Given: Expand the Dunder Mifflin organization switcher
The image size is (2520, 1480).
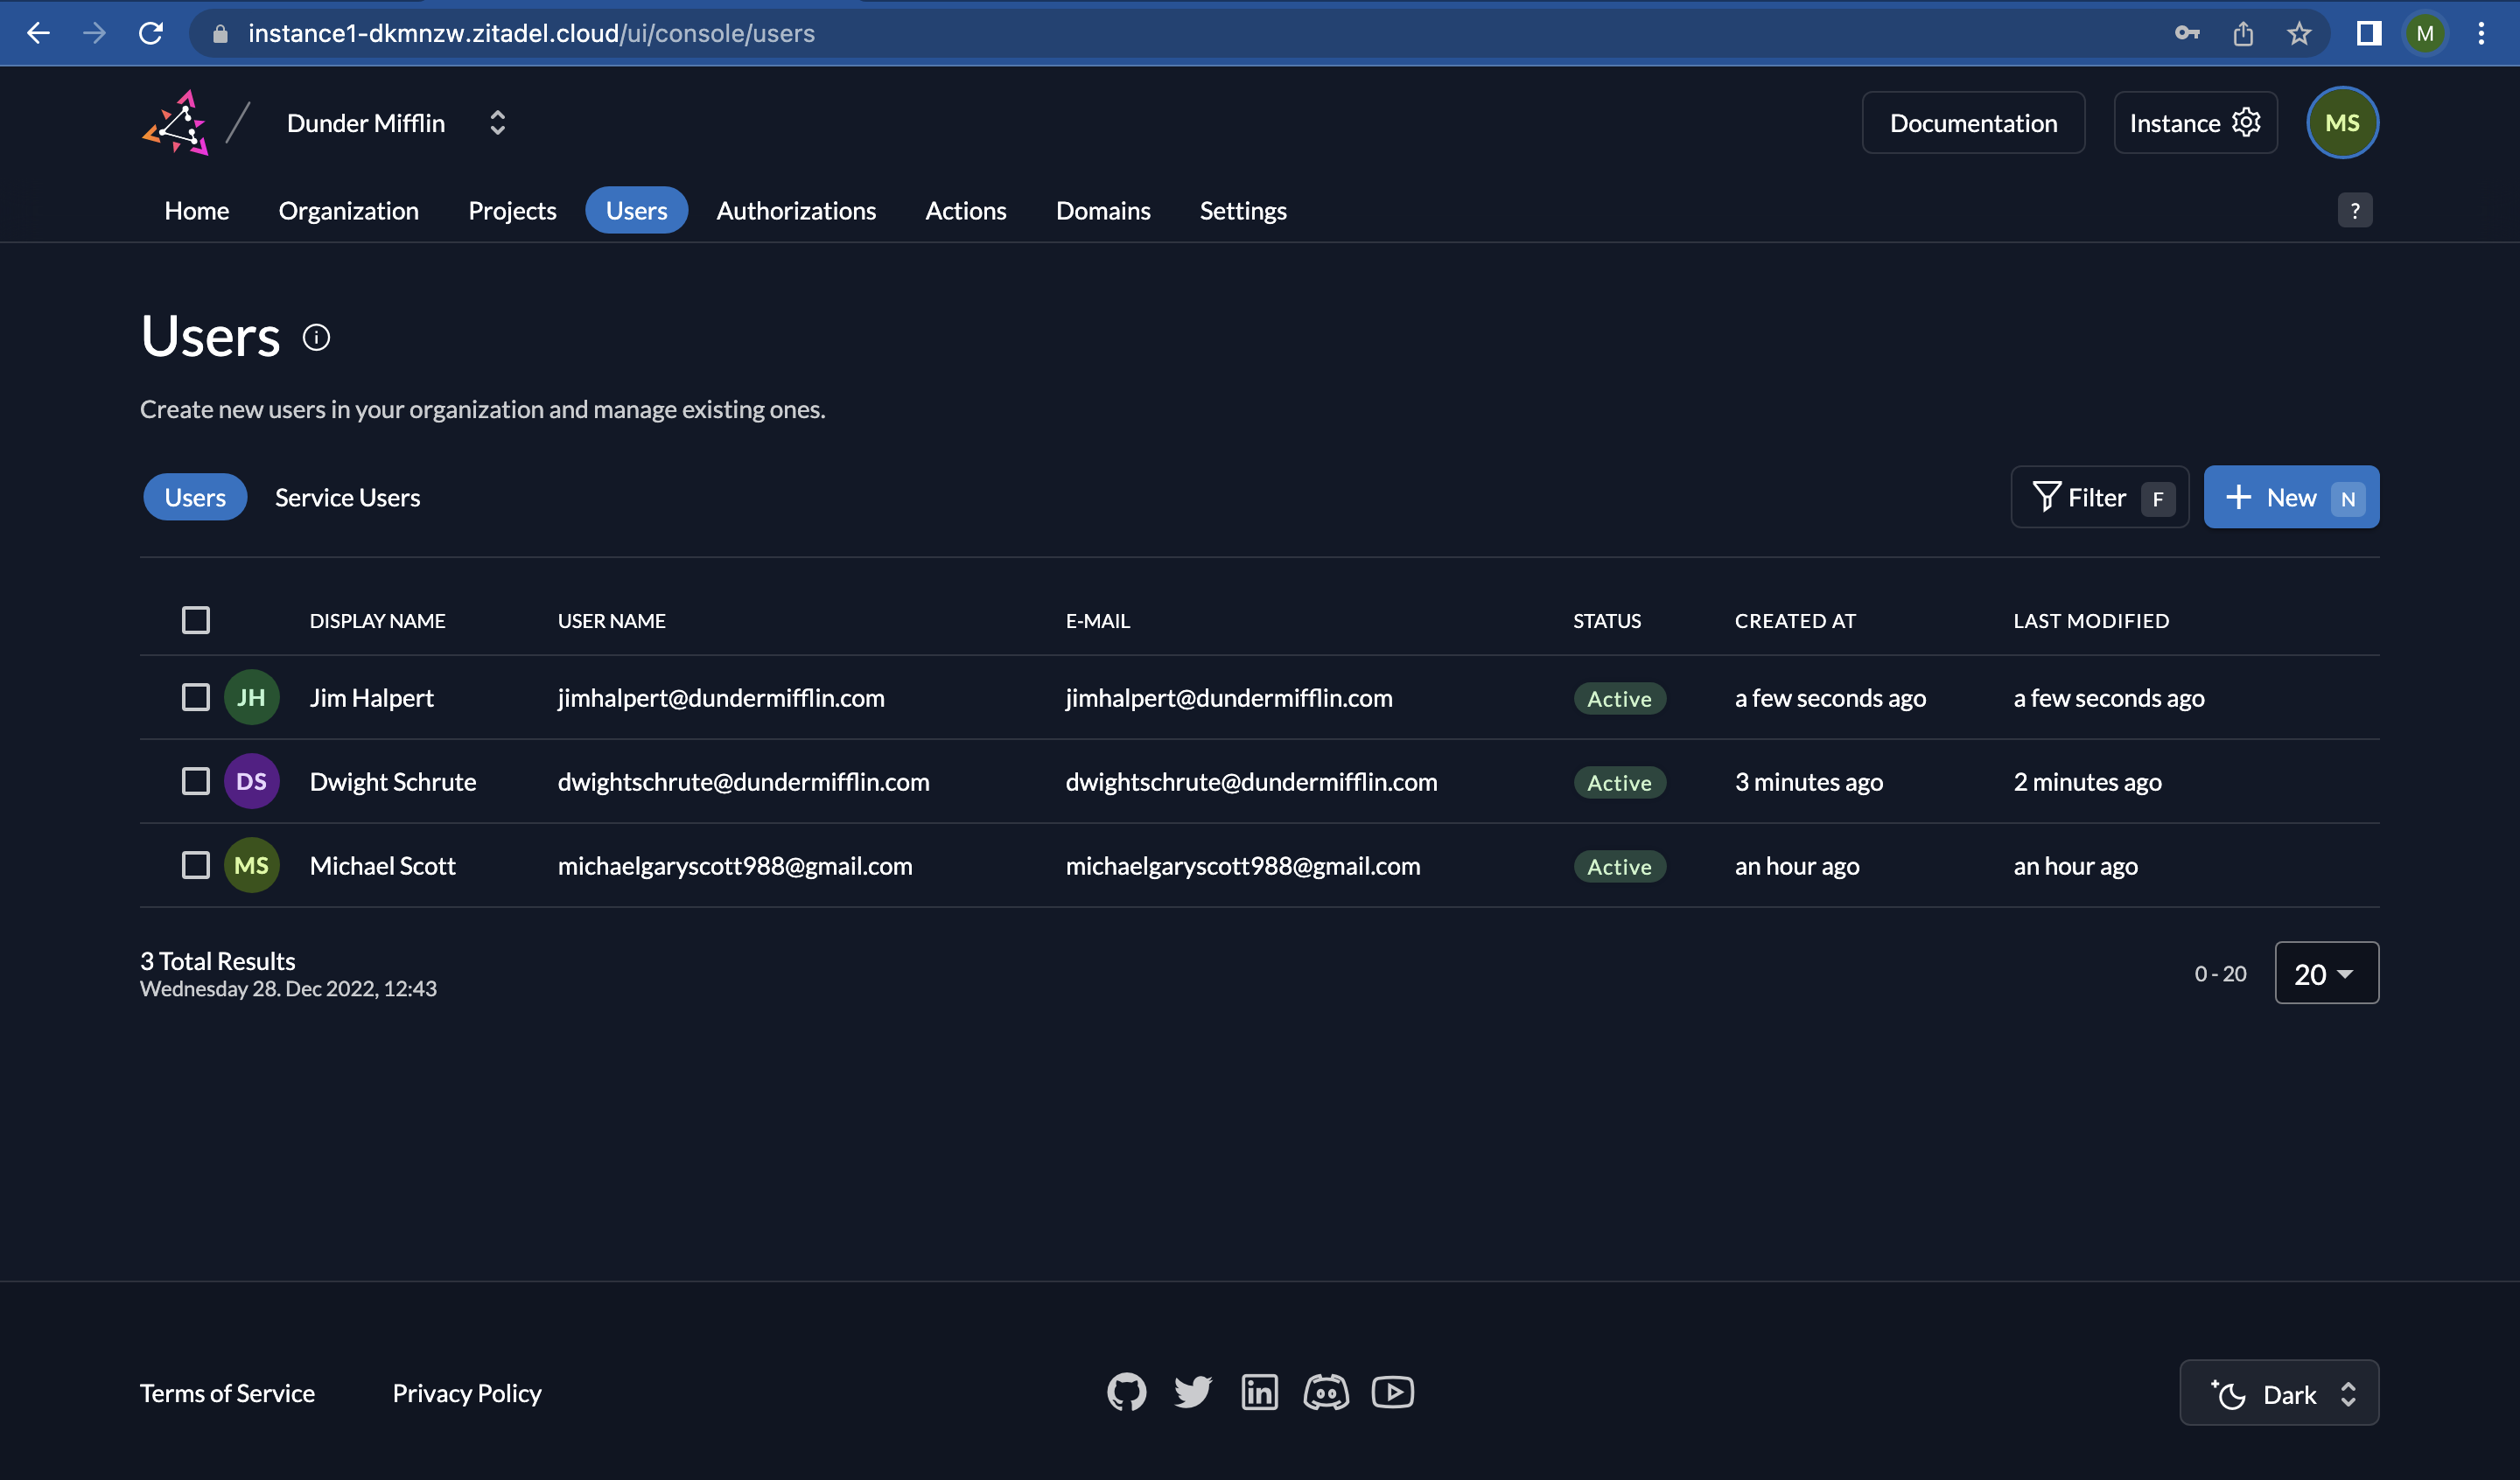Looking at the screenshot, I should (497, 123).
